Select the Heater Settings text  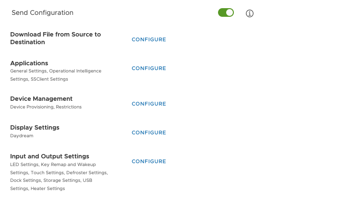point(48,189)
